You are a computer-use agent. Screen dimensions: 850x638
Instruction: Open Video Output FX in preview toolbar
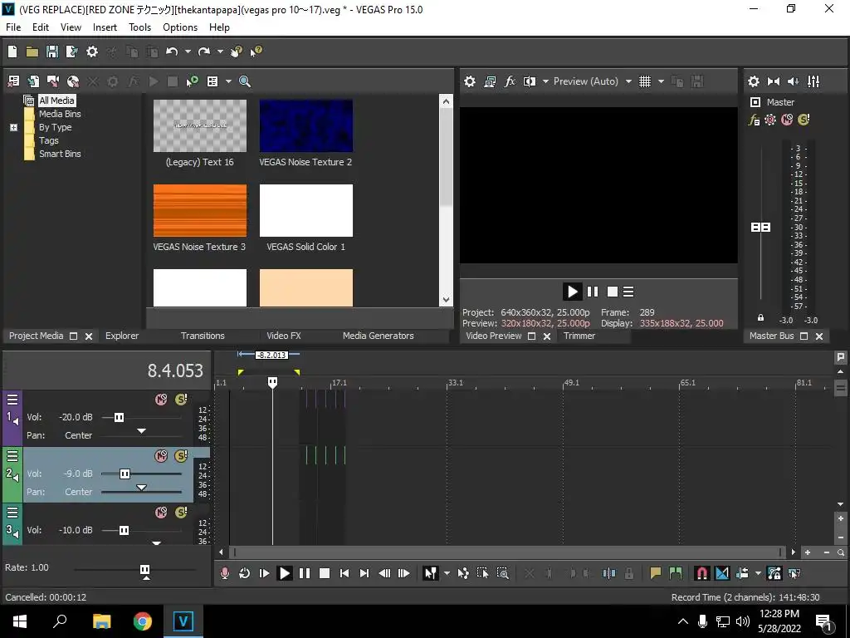click(510, 81)
